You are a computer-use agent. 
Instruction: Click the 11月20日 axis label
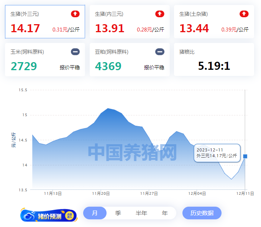click(x=101, y=194)
